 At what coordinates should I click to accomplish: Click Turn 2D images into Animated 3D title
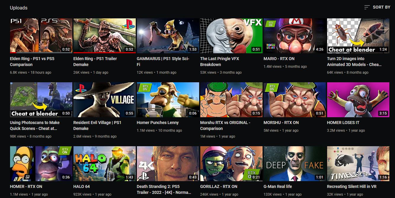pyautogui.click(x=354, y=62)
